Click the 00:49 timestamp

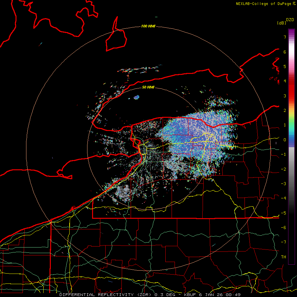[x=233, y=295]
